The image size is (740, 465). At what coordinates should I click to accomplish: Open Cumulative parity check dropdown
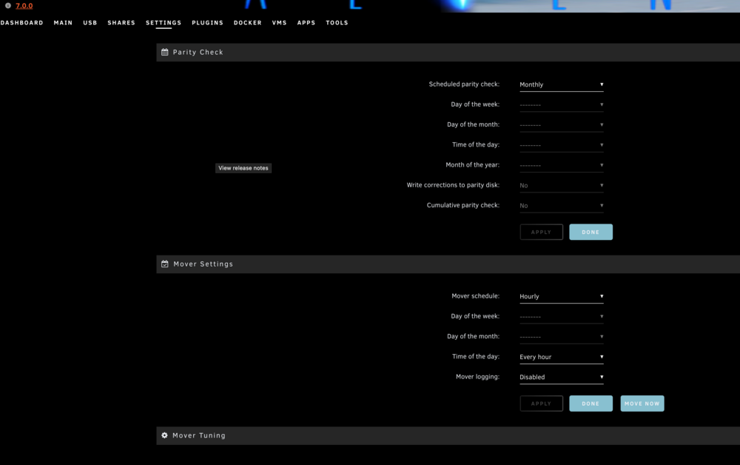point(562,206)
